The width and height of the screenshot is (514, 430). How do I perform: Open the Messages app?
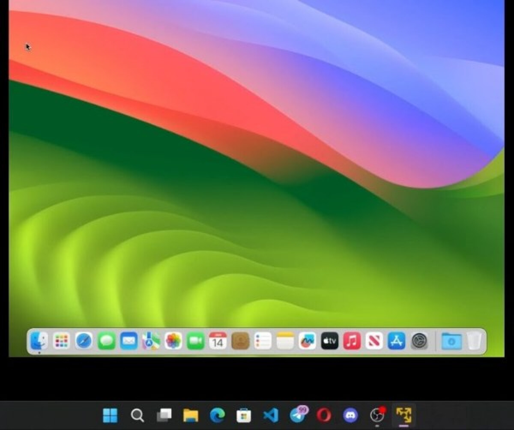[x=106, y=341]
